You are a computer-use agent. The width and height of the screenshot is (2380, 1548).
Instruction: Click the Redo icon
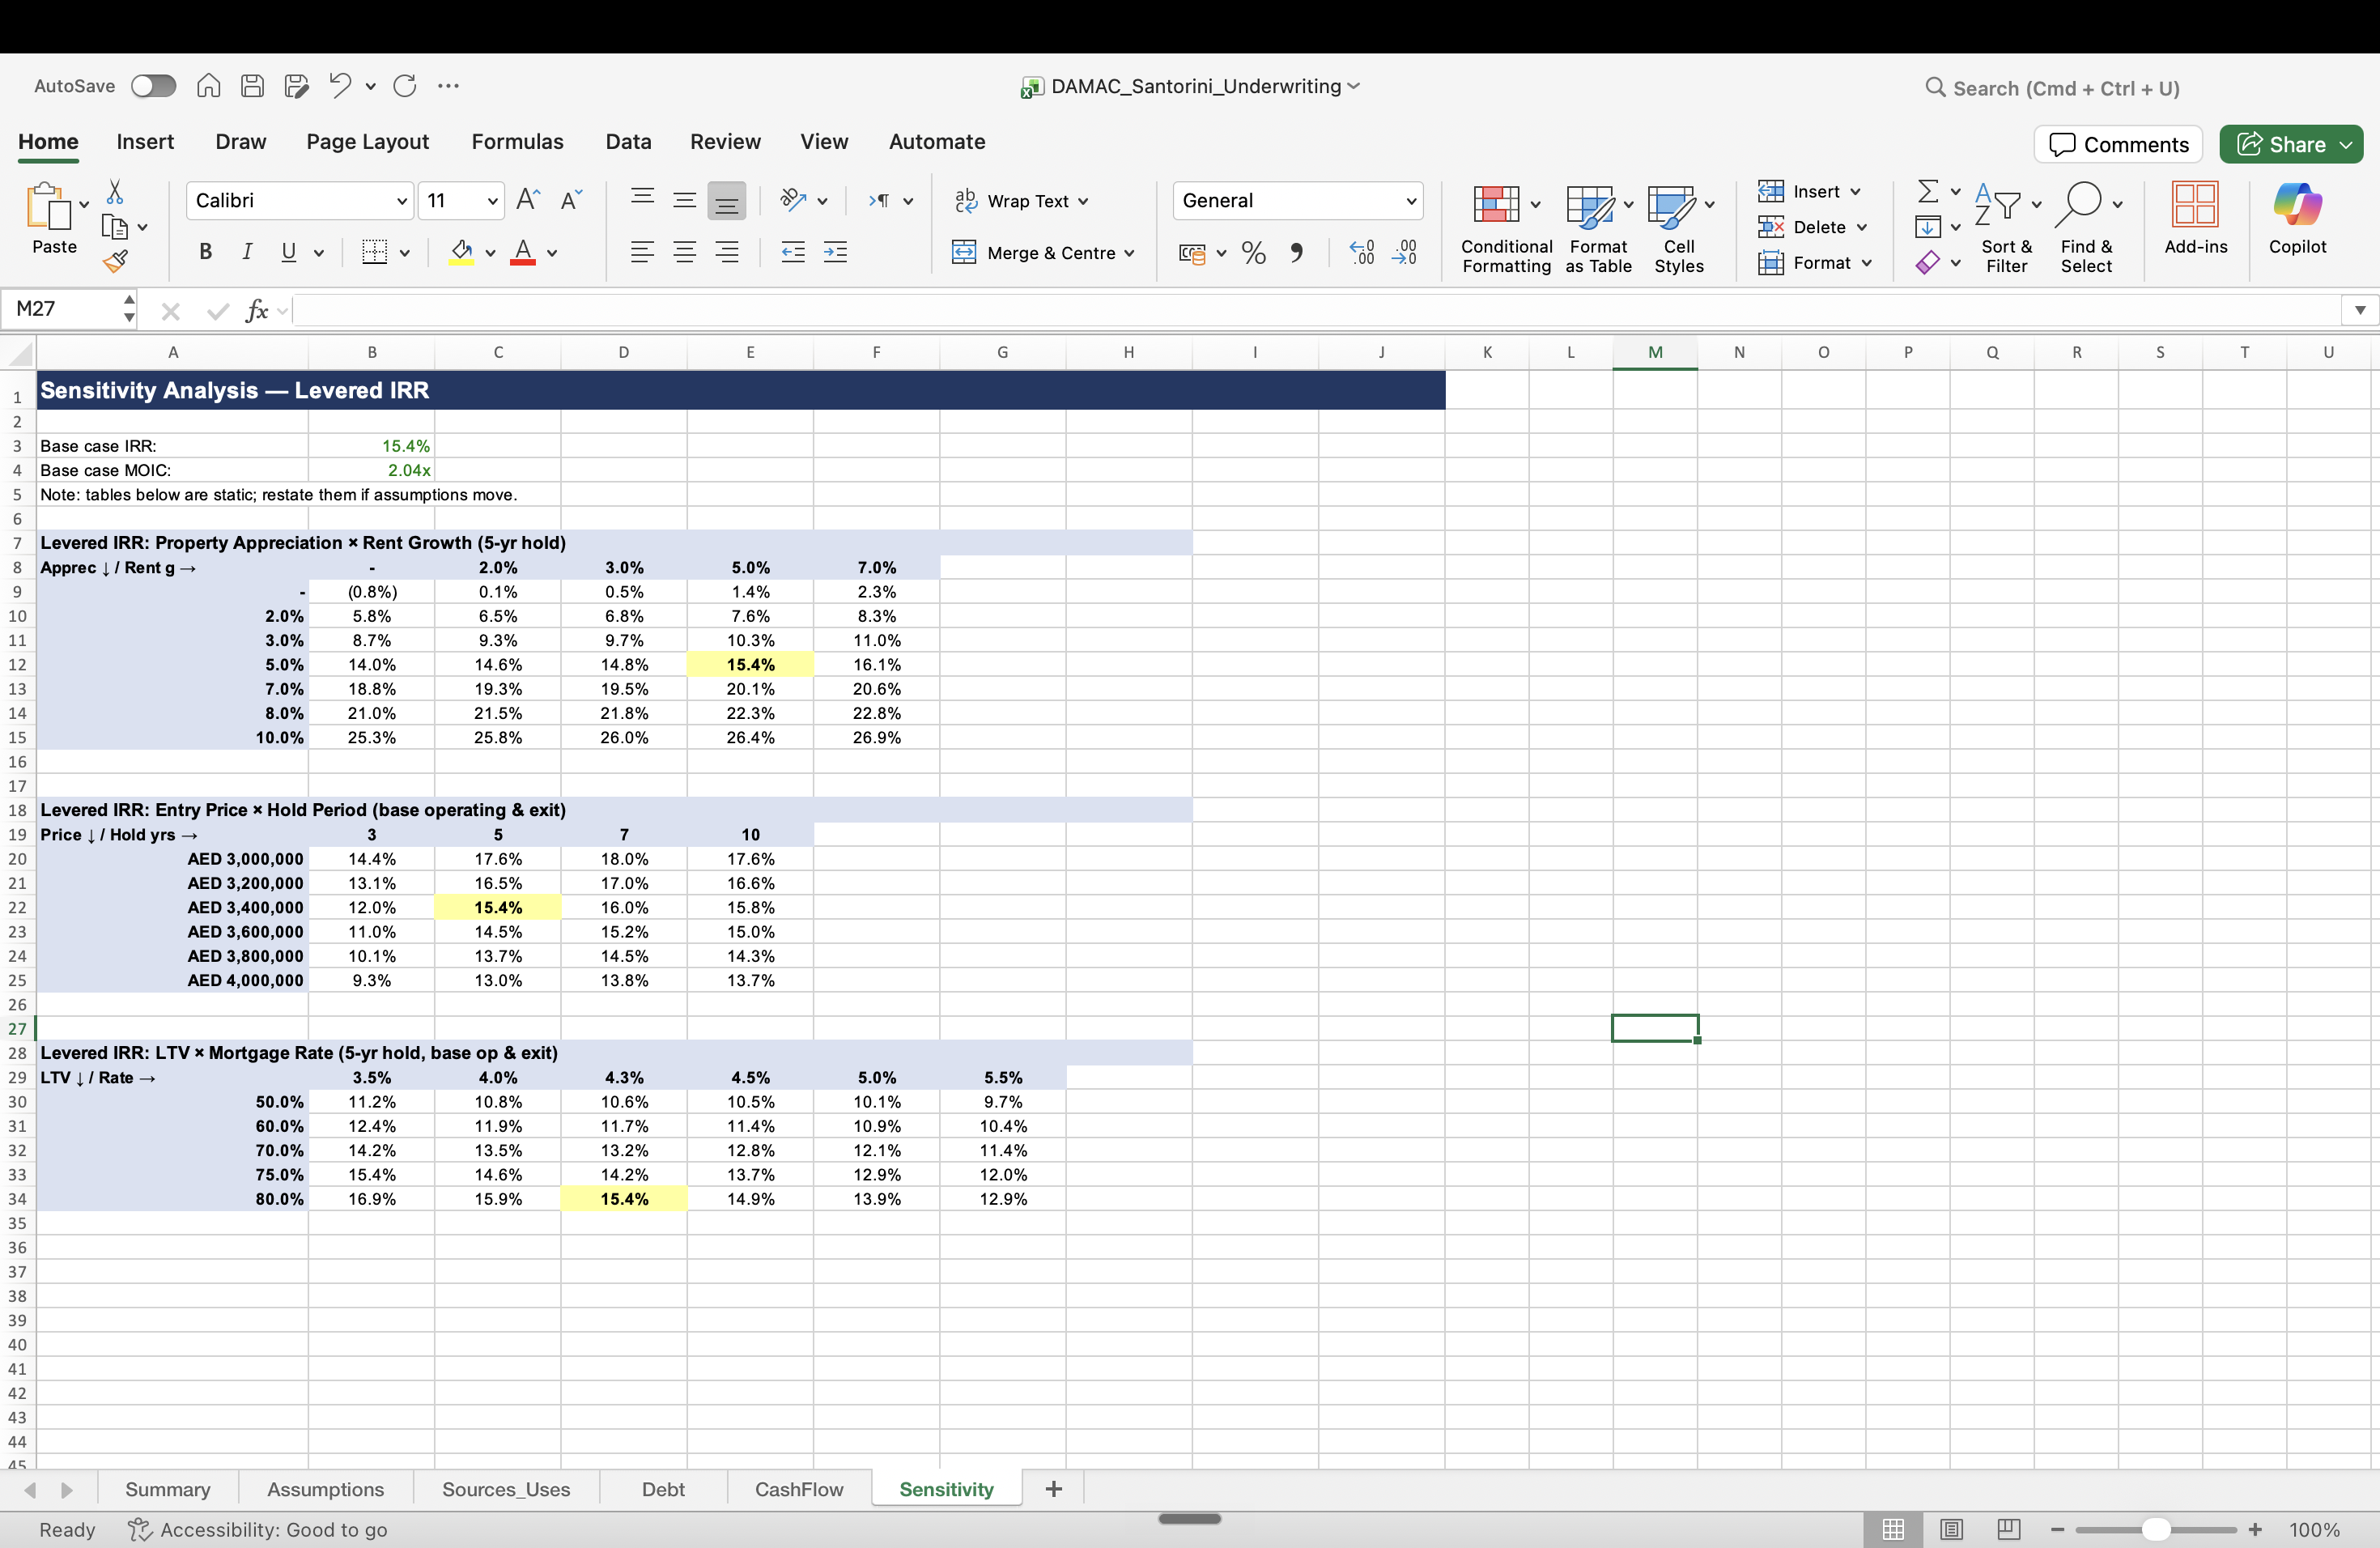pyautogui.click(x=404, y=86)
